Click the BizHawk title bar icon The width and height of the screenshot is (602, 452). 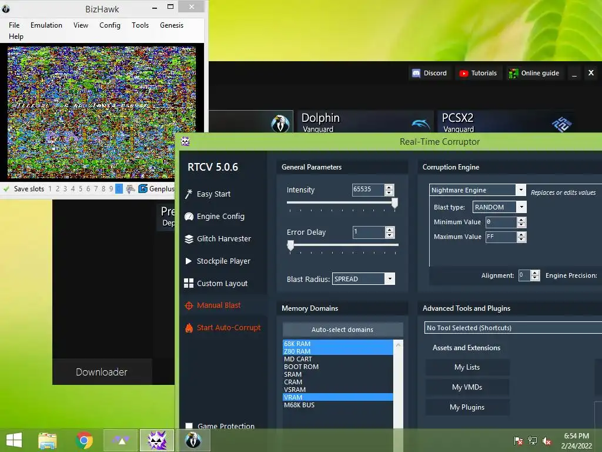6,8
